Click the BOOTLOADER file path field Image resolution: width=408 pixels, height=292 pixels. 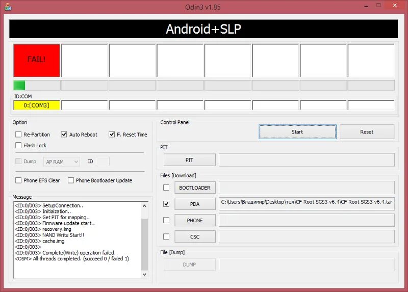coord(307,188)
